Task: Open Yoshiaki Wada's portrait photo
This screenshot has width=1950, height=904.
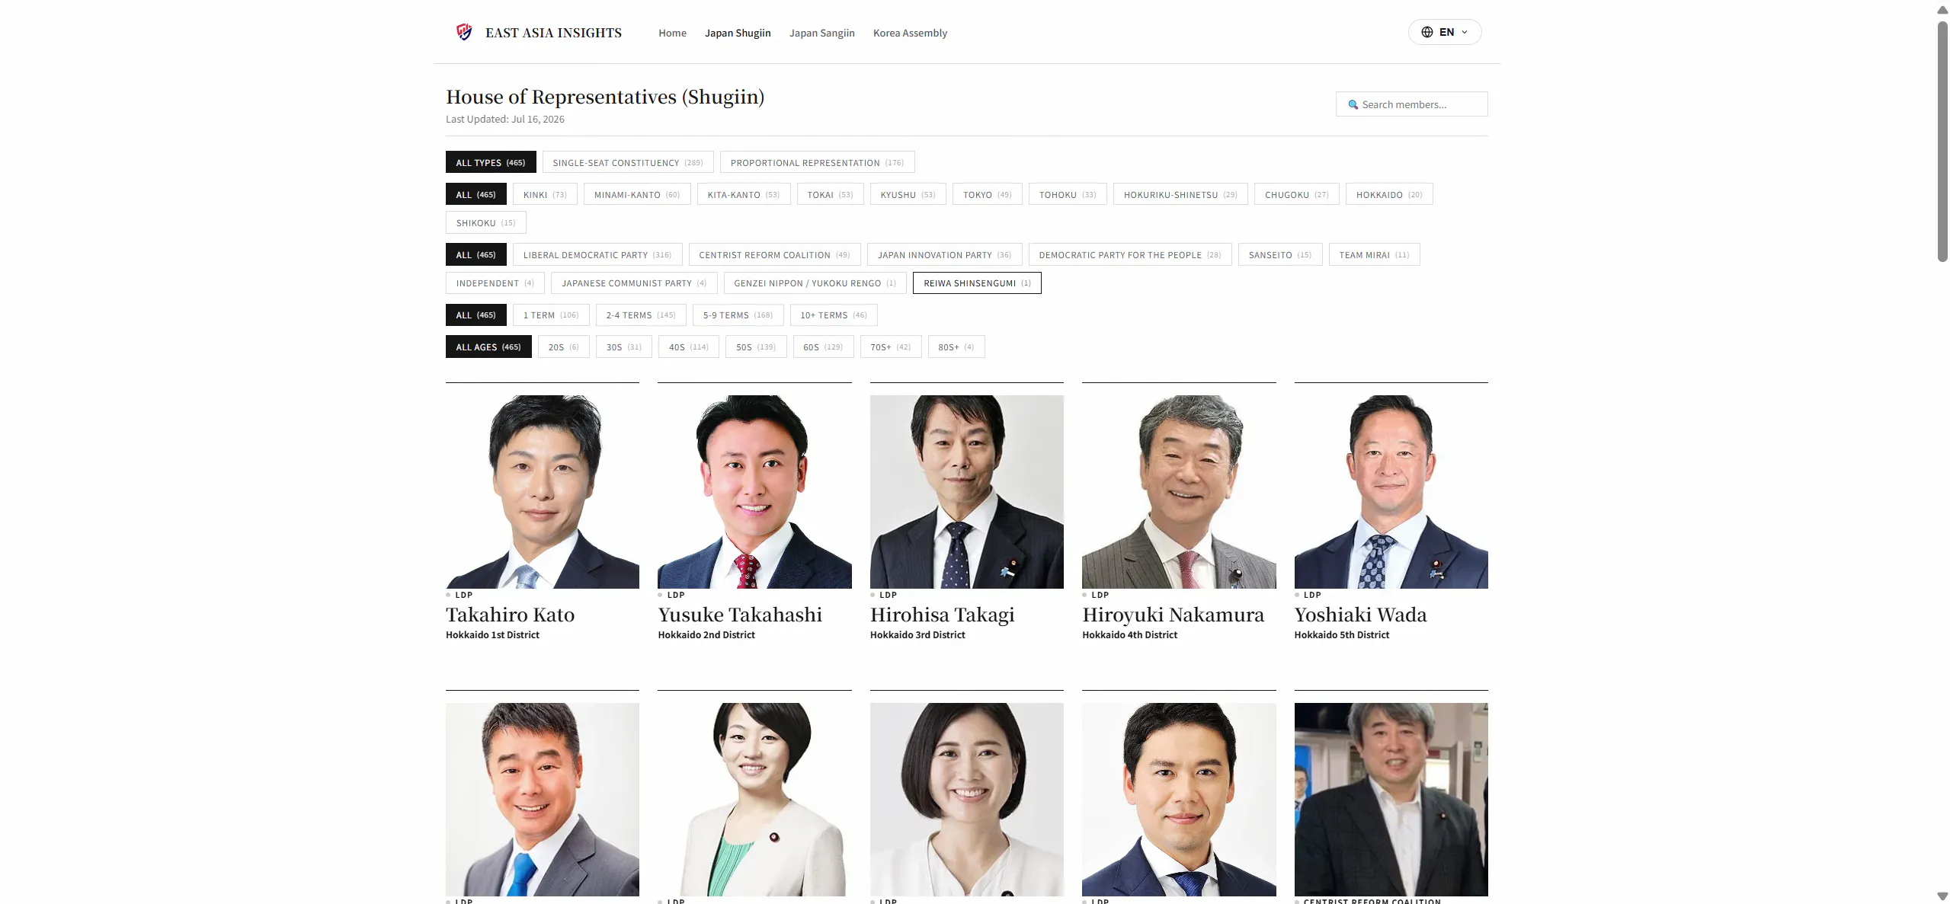Action: point(1391,491)
